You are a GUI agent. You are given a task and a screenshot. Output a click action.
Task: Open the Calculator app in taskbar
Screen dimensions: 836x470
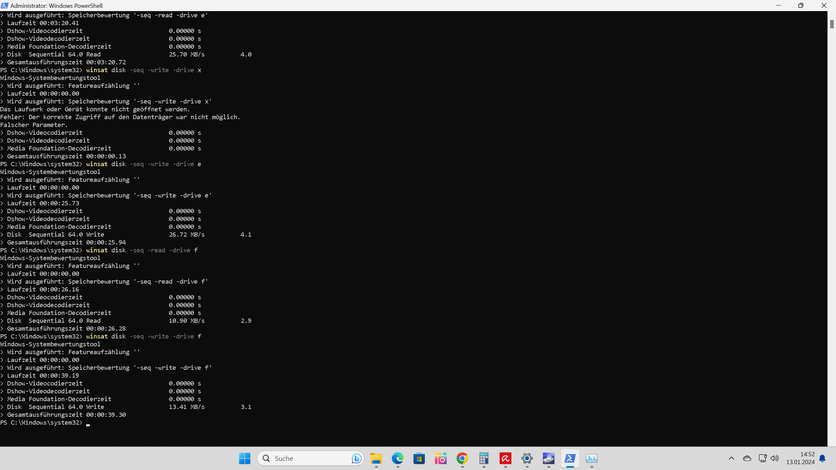click(484, 458)
